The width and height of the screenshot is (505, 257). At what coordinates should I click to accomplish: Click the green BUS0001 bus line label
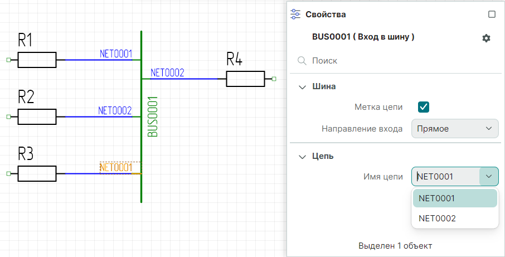153,117
